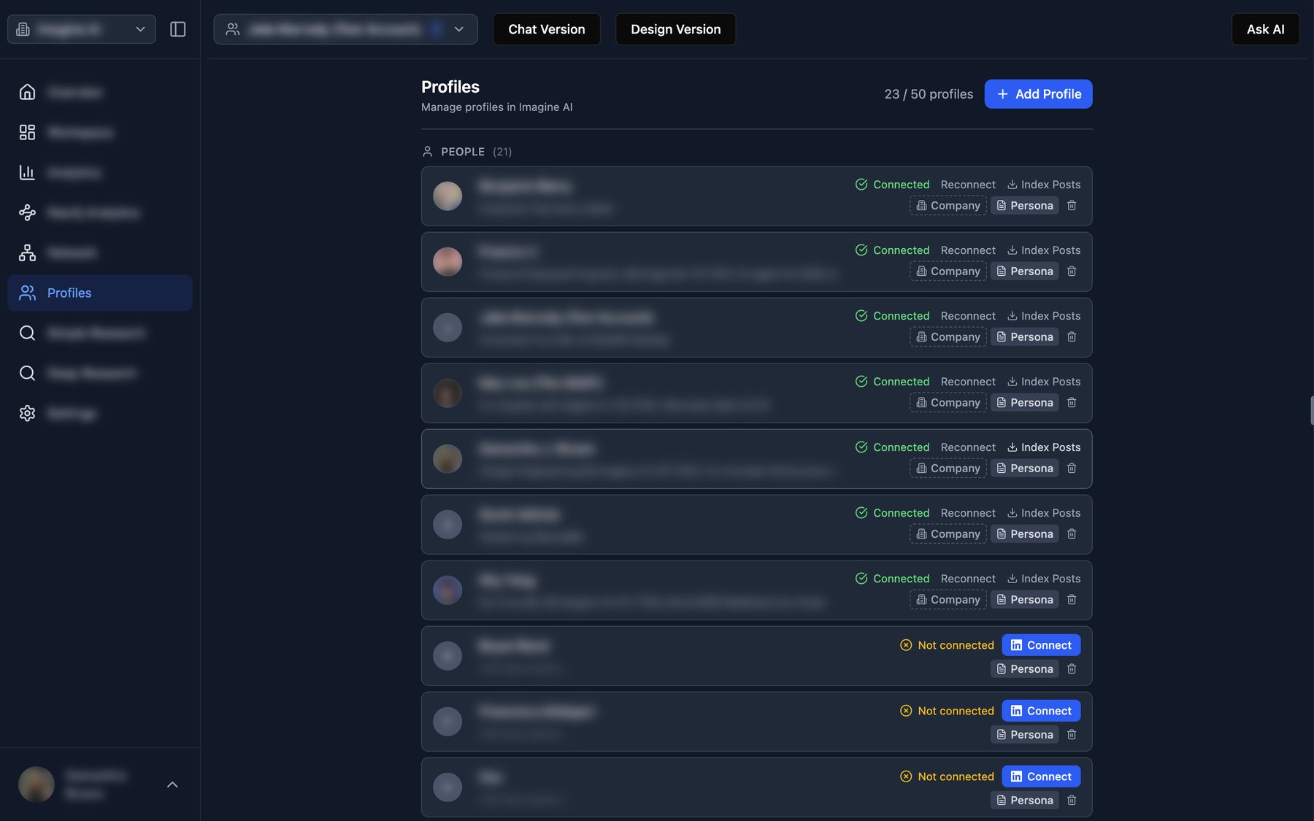
Task: Delete the seventh profile via trash icon
Action: point(1072,600)
